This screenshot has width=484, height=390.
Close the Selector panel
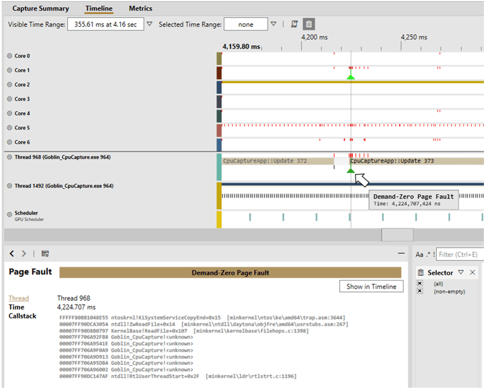472,273
